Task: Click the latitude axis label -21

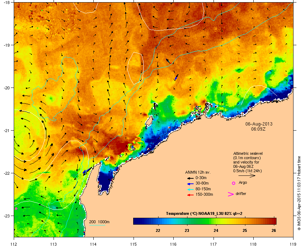Action: point(6,130)
